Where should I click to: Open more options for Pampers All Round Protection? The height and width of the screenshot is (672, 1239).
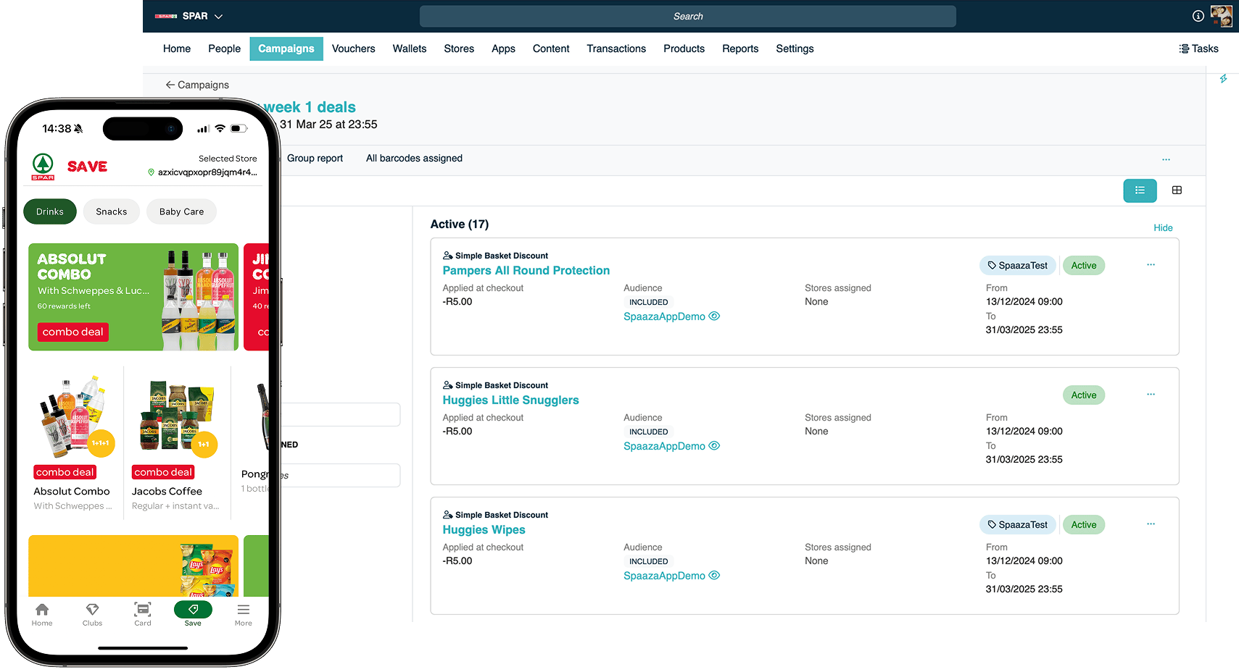[1151, 265]
